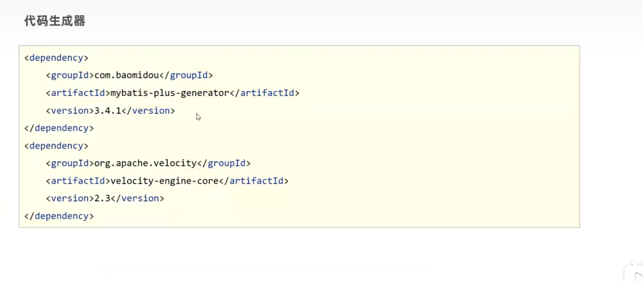Image resolution: width=643 pixels, height=281 pixels.
Task: Click the closing version tag after 3.4.1
Action: 148,110
